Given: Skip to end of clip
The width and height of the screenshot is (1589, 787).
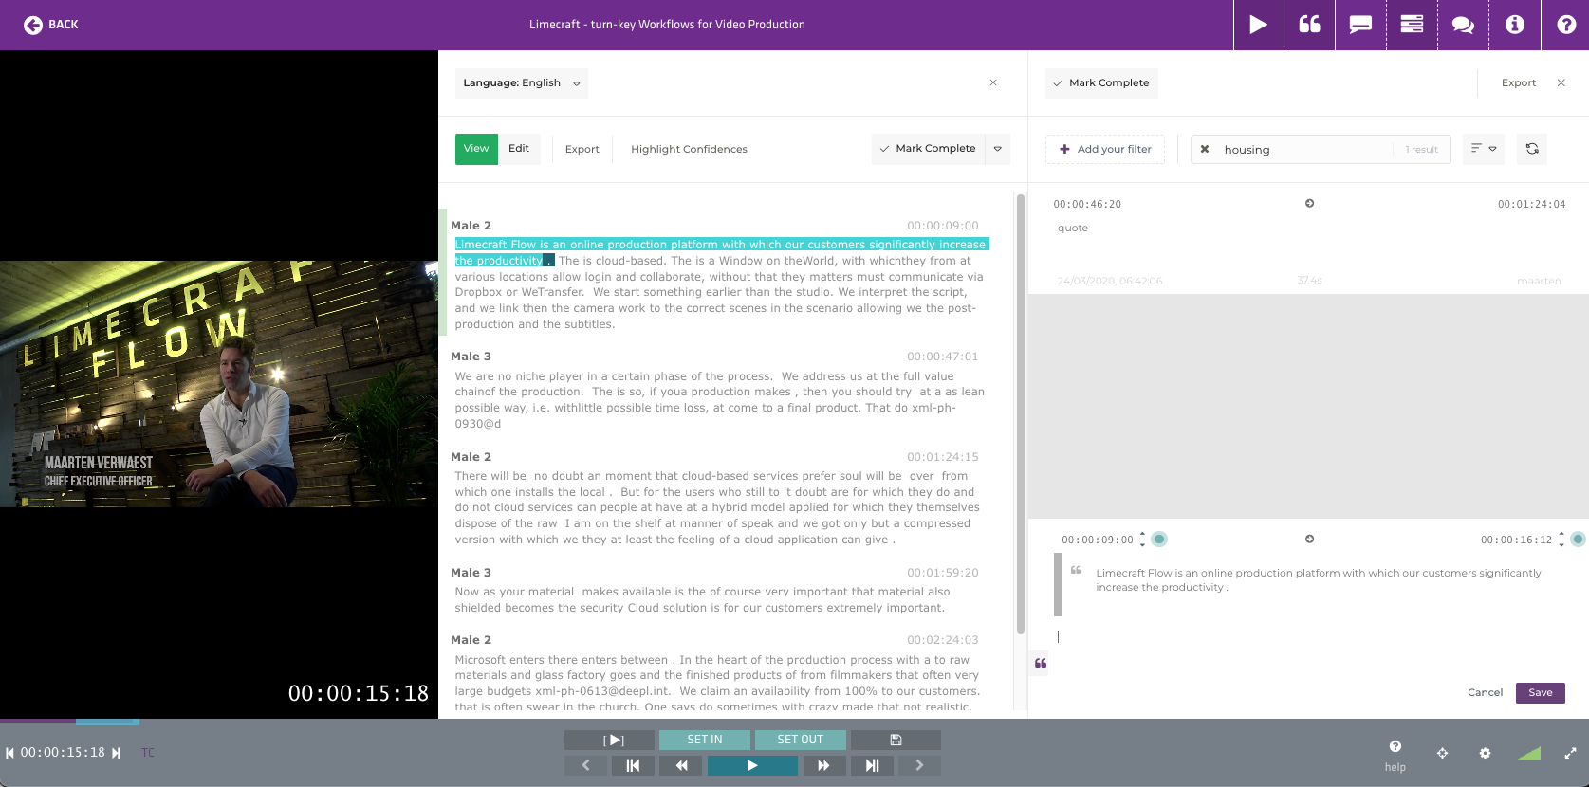Looking at the screenshot, I should (872, 765).
